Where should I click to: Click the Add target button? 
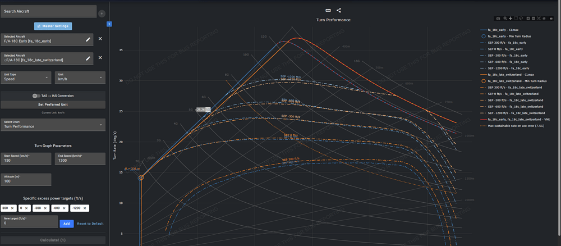pos(66,224)
